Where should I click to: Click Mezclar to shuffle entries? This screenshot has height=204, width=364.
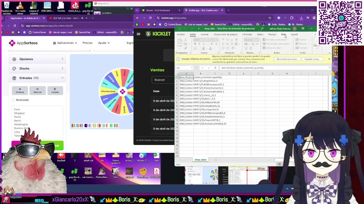[38, 90]
